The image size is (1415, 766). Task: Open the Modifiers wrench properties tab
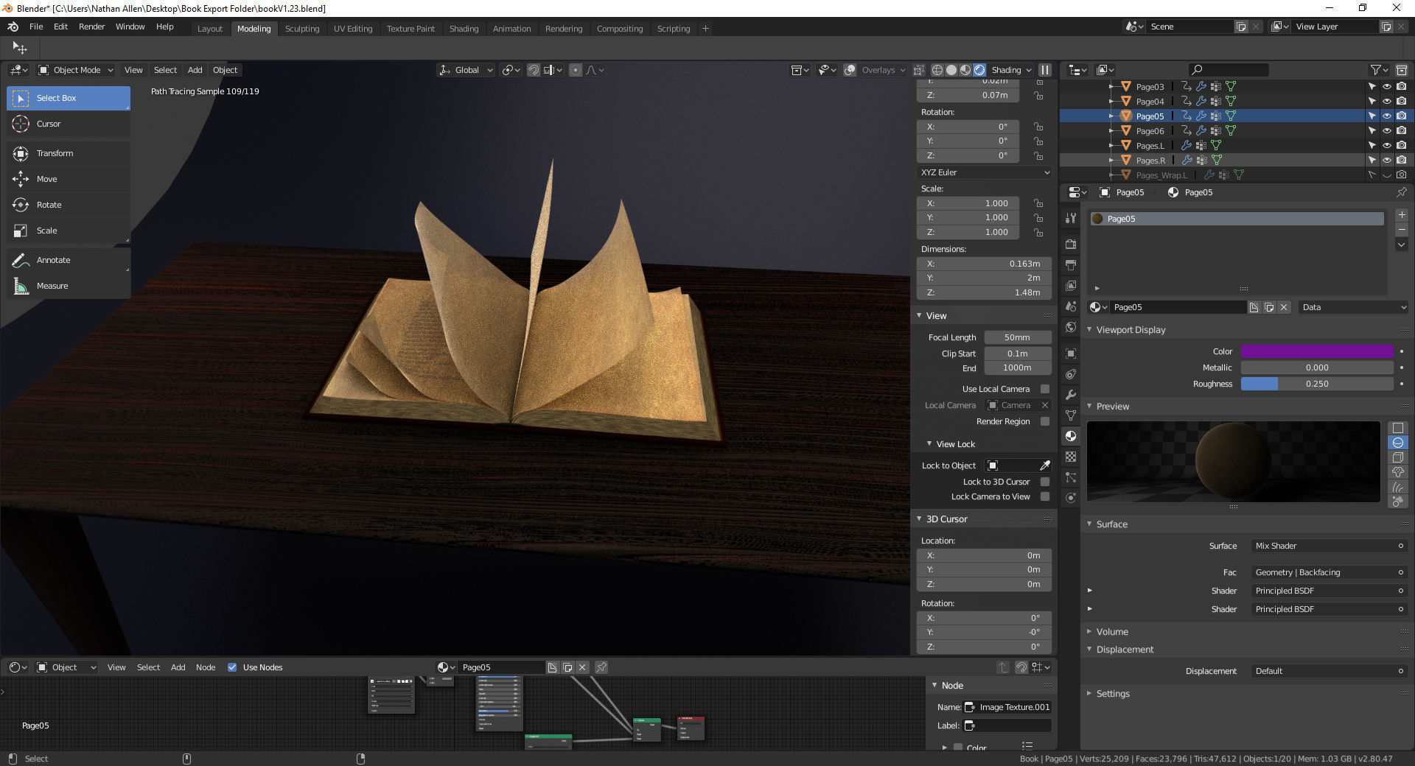pyautogui.click(x=1071, y=395)
